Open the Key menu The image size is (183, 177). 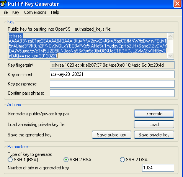(16, 12)
